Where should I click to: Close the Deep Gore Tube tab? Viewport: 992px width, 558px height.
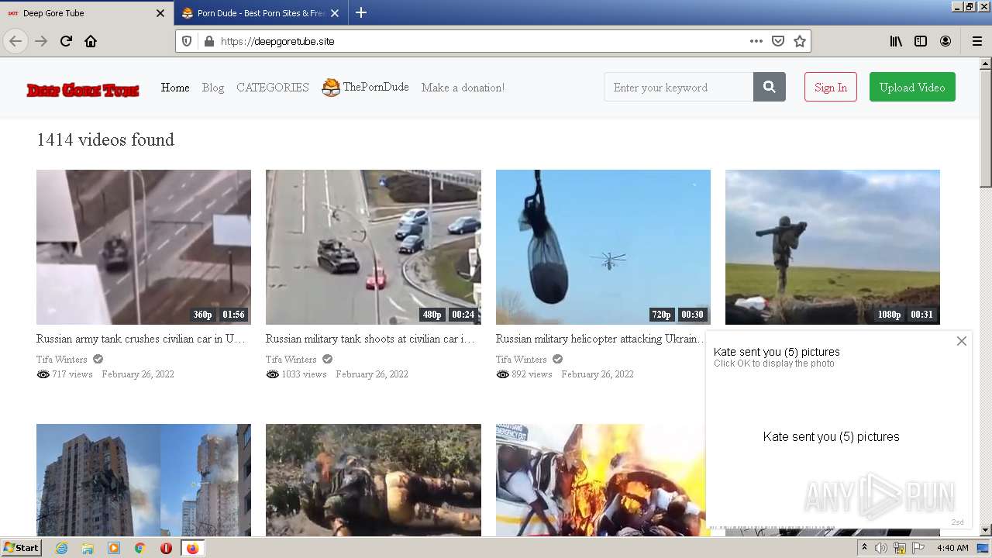point(160,13)
